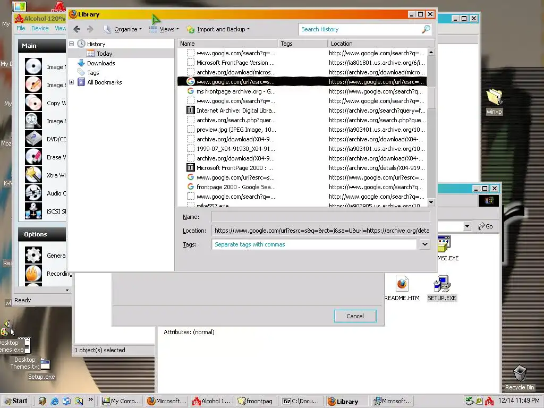Launch Internet Explorer from quick launch
544x408 pixels.
click(55, 401)
